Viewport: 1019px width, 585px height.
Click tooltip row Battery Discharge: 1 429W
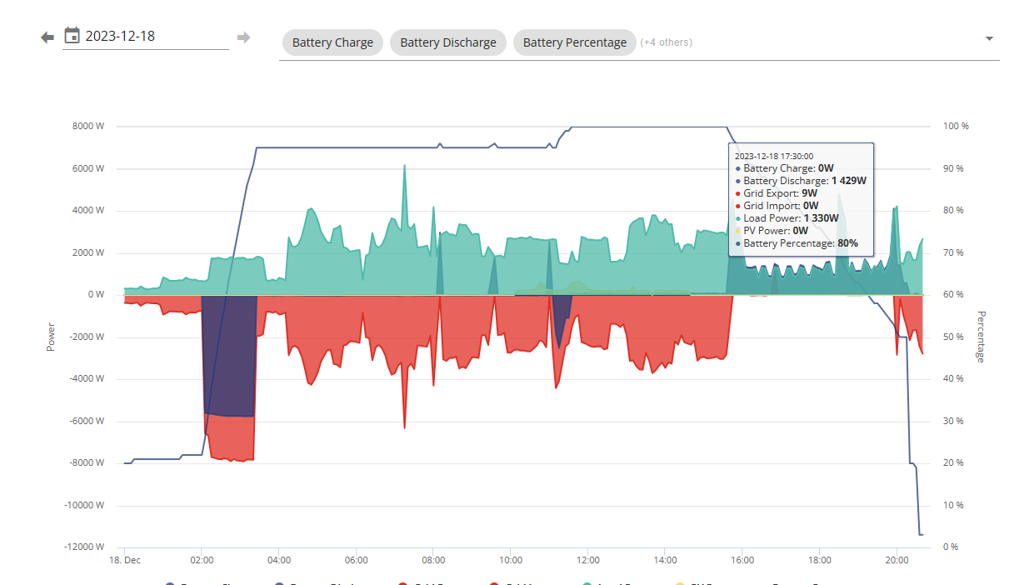801,181
